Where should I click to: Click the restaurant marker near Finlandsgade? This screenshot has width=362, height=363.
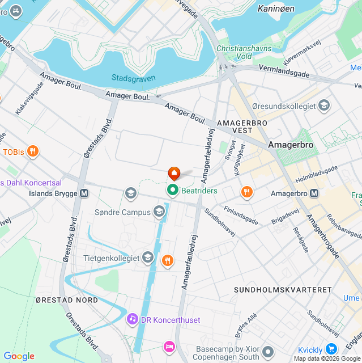247,192
